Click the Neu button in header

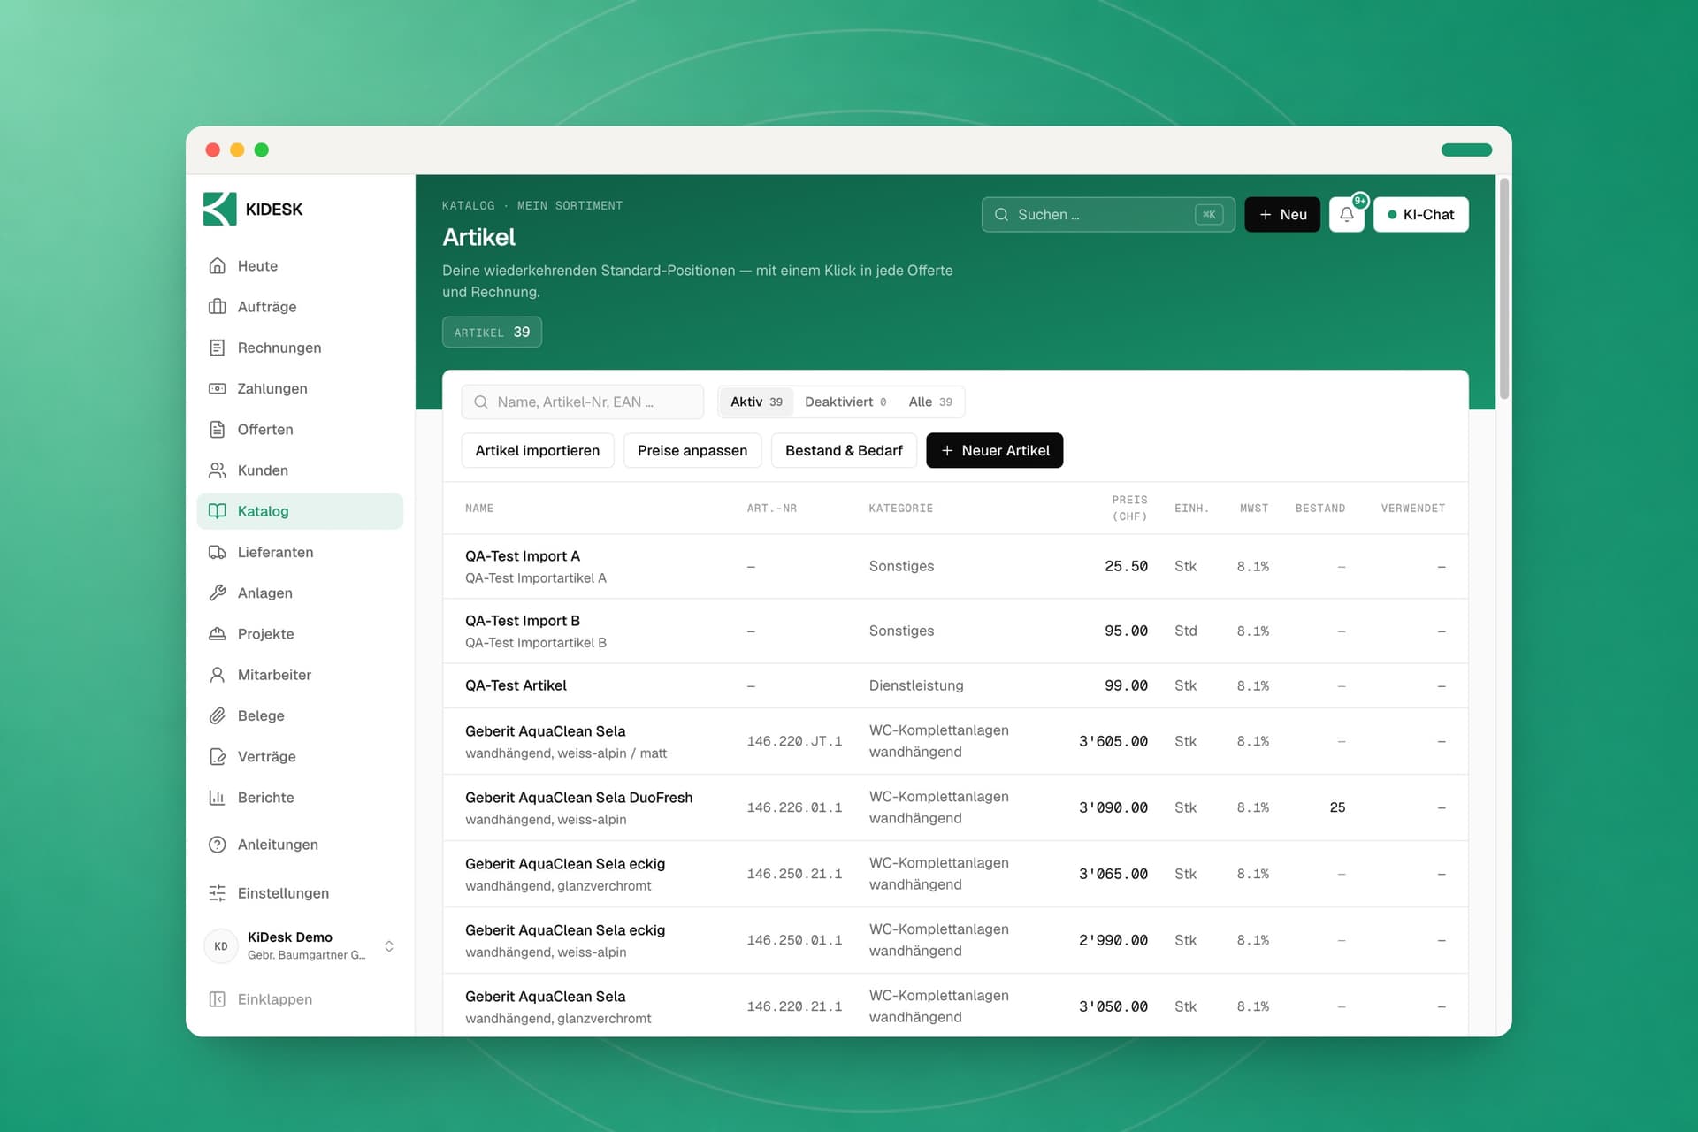[1282, 214]
